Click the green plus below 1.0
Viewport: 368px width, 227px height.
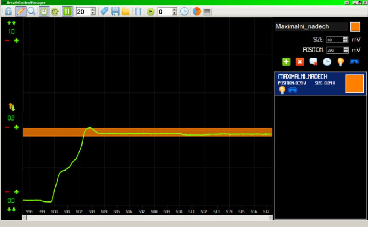pos(16,41)
